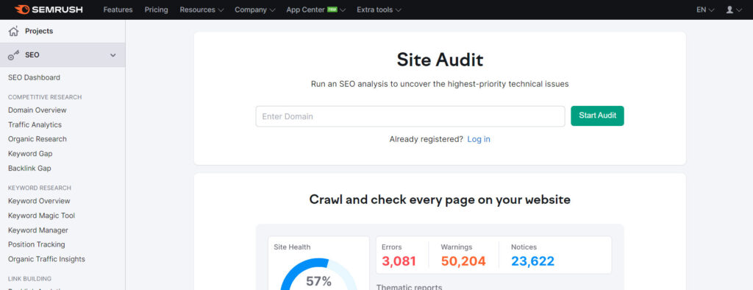753x290 pixels.
Task: Click the Warnings count 50,204
Action: click(x=463, y=261)
